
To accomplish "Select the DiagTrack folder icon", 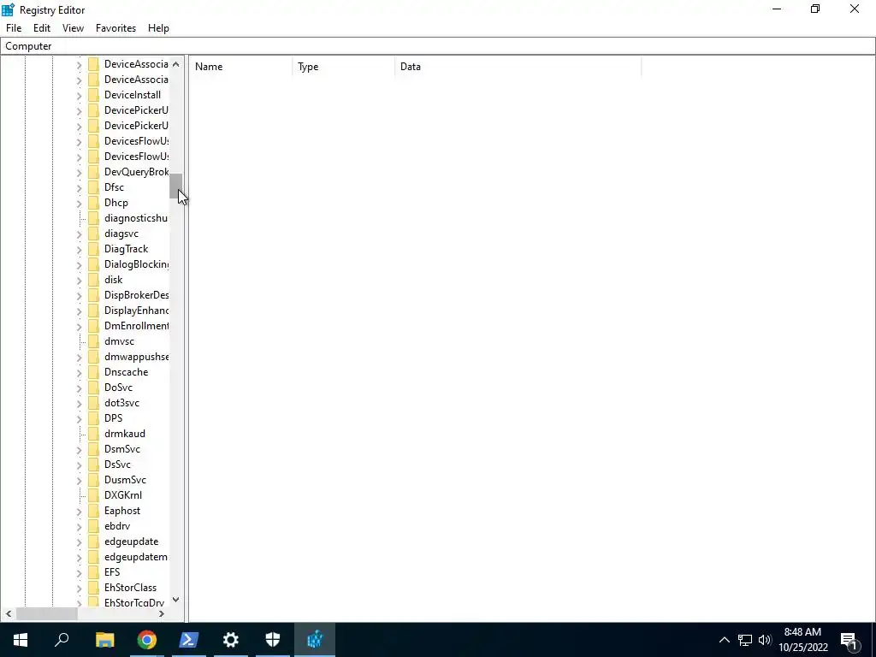I will coord(94,249).
